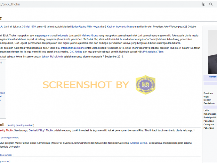This screenshot has height=163, width=217.
Task: Follow the 'Kabinet Indonesia Maju' link
Action: 120,27
